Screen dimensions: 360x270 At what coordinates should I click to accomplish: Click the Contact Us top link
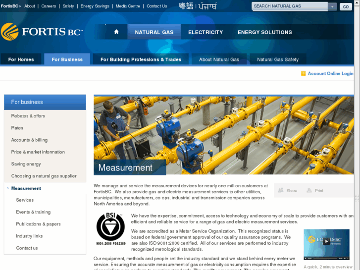(x=157, y=6)
